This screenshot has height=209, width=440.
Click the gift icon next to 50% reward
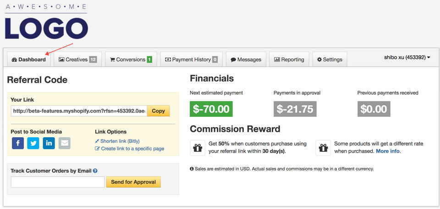click(x=198, y=148)
